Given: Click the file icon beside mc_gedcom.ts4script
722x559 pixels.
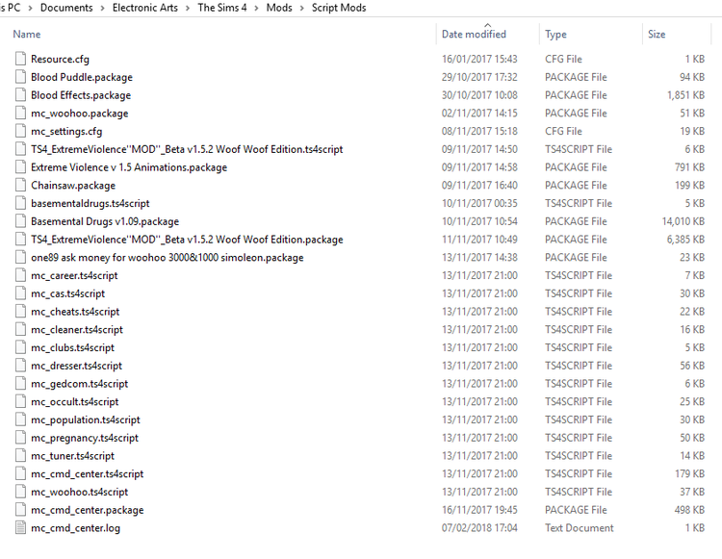Looking at the screenshot, I should 20,383.
